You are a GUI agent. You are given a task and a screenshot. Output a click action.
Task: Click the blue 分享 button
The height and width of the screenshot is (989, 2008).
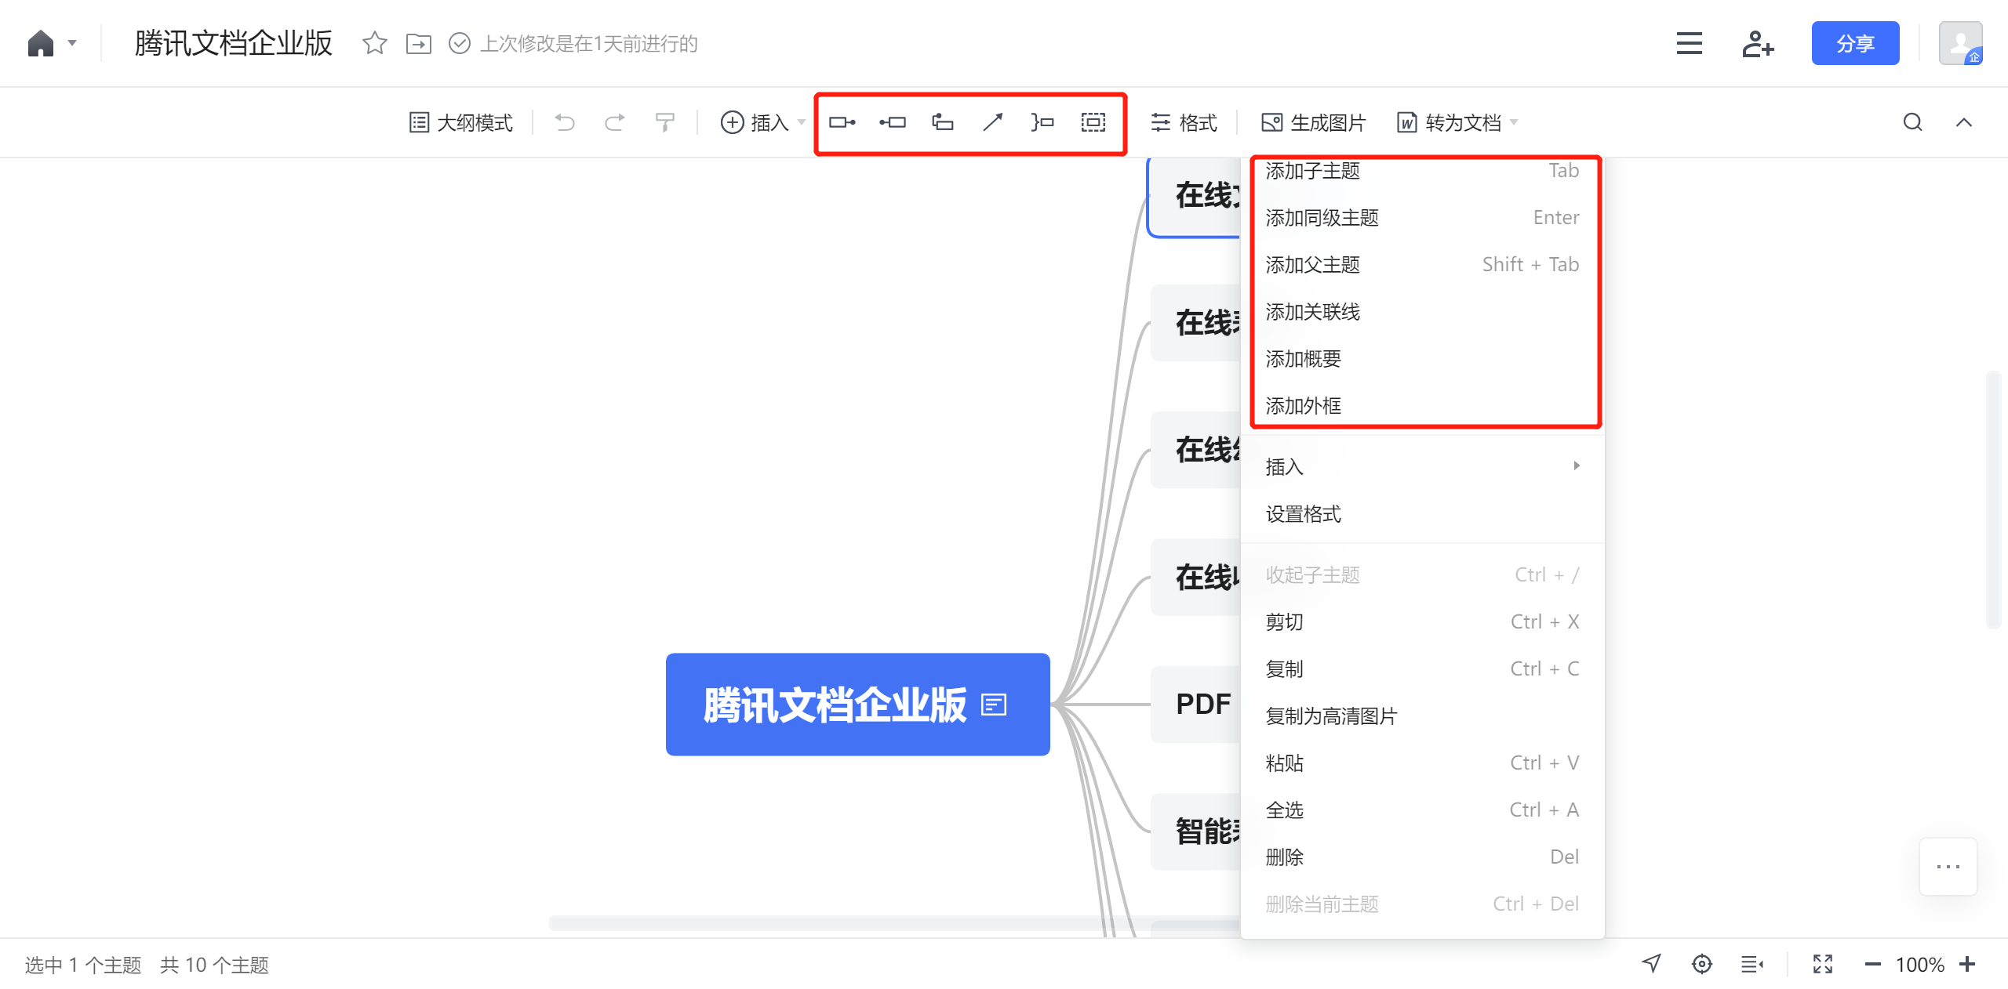coord(1854,43)
